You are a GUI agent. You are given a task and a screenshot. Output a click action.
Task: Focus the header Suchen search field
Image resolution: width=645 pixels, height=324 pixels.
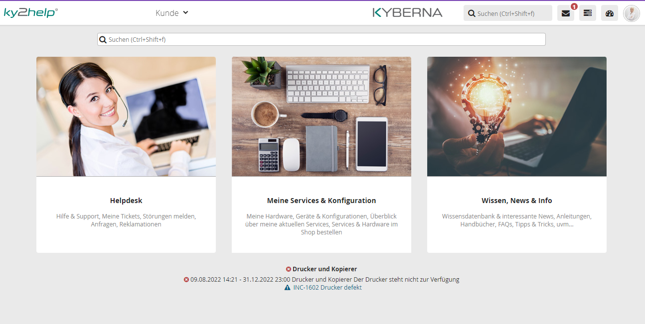(508, 13)
